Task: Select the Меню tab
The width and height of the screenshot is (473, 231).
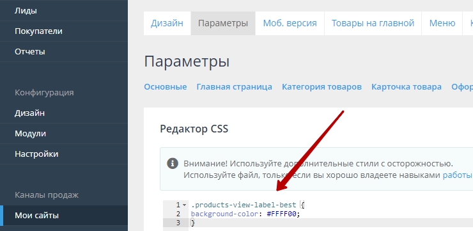Action: (x=442, y=23)
